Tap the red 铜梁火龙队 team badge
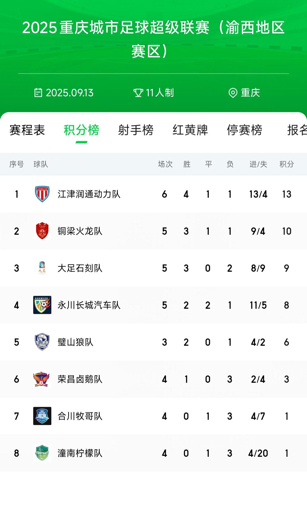307x526 pixels. coord(42,231)
